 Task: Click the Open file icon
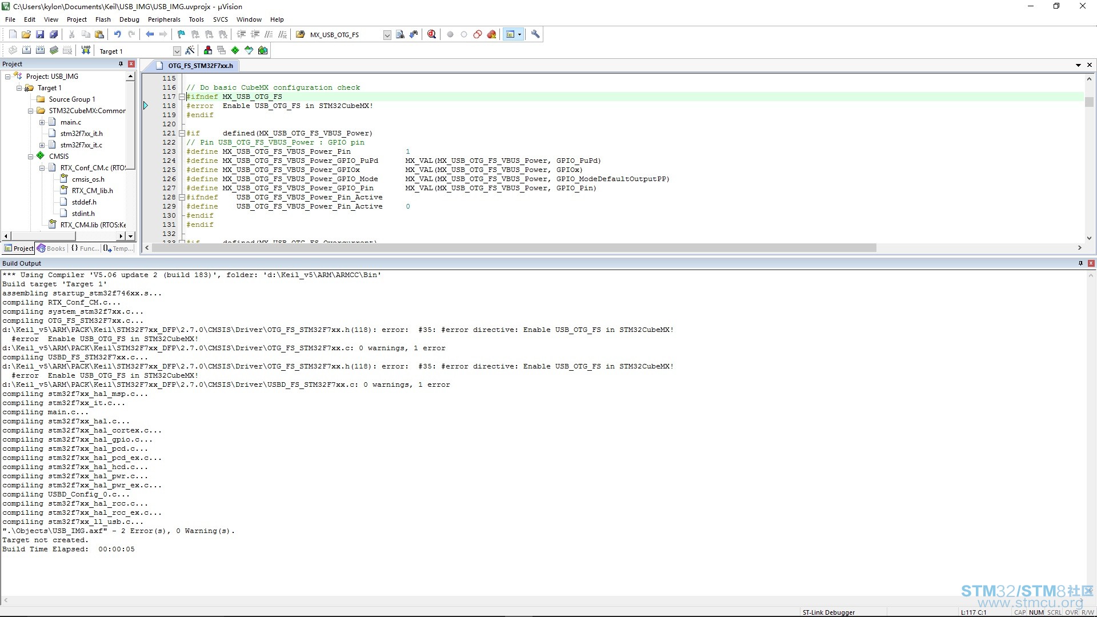(x=26, y=34)
